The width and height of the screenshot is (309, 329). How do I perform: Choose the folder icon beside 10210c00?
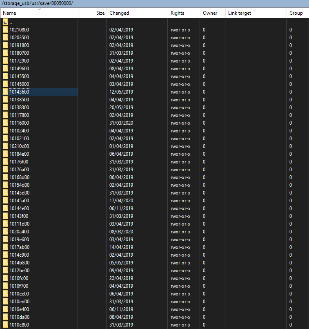pyautogui.click(x=5, y=146)
